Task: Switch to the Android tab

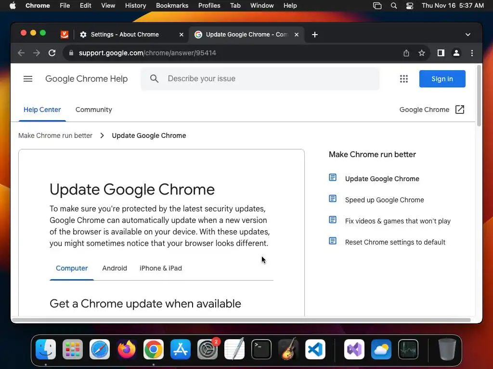Action: (x=115, y=268)
